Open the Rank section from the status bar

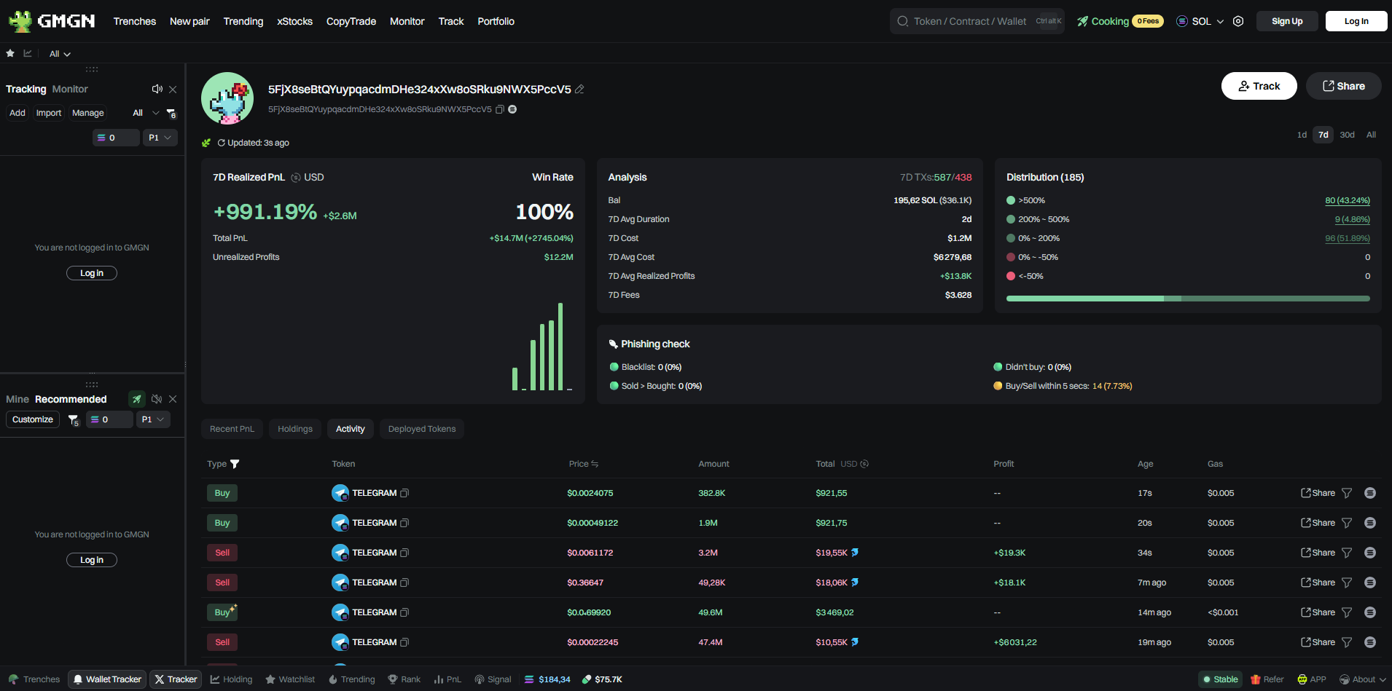point(404,679)
